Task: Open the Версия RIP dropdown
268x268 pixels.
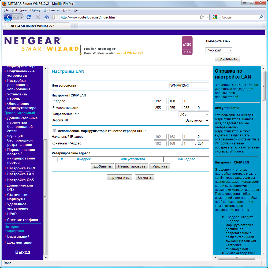Action: [x=196, y=120]
